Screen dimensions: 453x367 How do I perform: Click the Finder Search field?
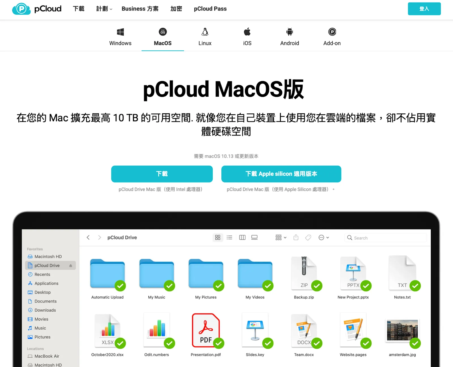tap(386, 238)
